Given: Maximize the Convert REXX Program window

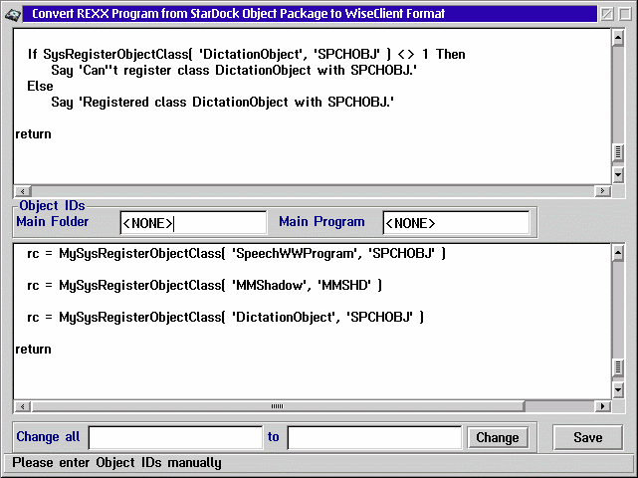Looking at the screenshot, I should point(625,14).
